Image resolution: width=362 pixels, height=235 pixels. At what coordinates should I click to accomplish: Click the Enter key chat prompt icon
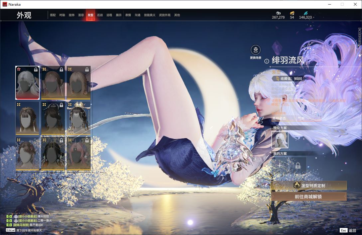tap(10, 230)
